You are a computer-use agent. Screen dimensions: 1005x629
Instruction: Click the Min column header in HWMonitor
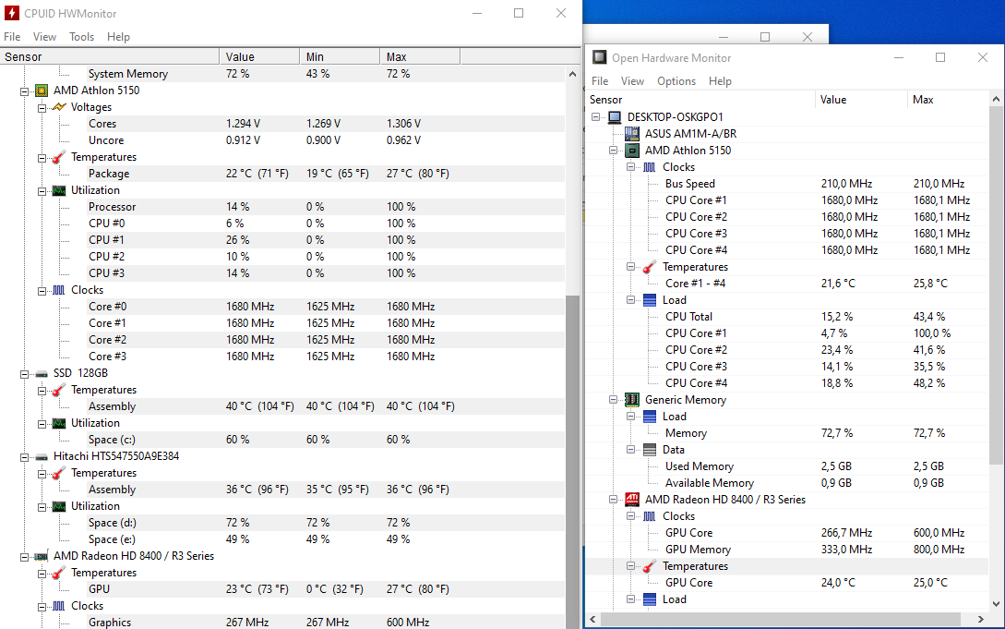click(340, 56)
